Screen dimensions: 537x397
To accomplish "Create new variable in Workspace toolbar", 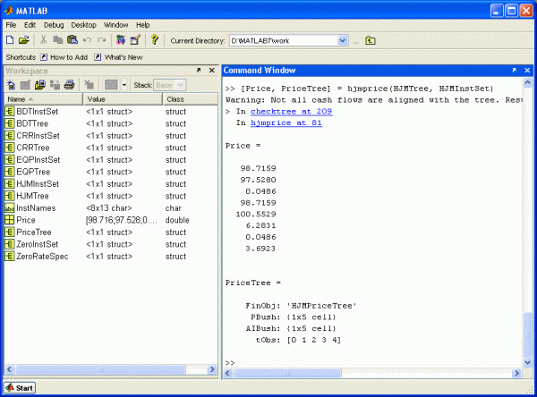I will 11,85.
